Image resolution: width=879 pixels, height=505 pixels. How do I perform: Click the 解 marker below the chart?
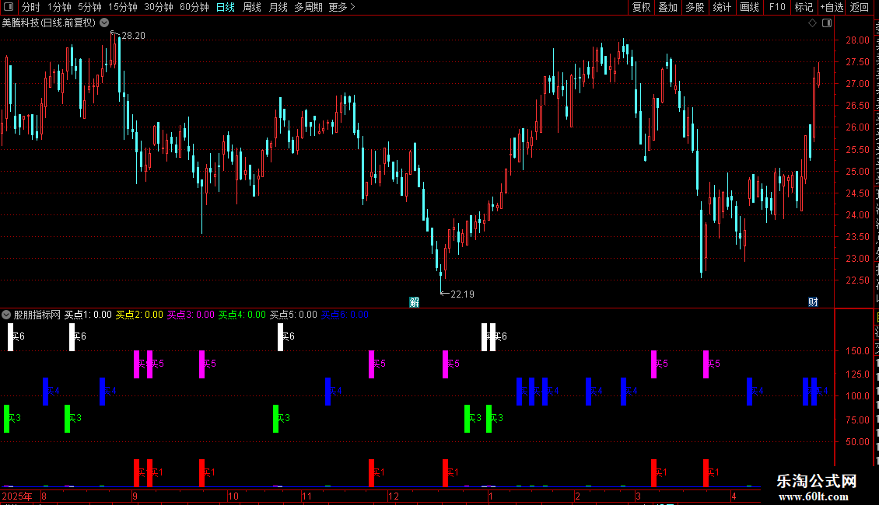415,302
